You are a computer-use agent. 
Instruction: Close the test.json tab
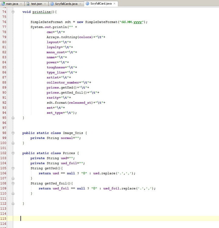tap(45, 4)
